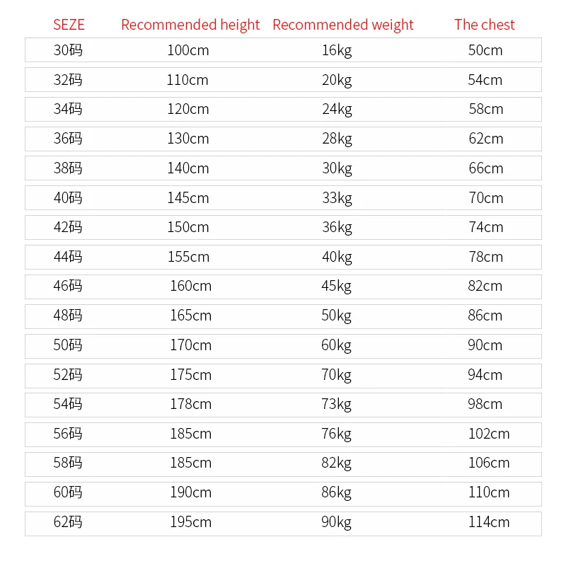Click the 190cm height value
The width and height of the screenshot is (566, 566).
(x=190, y=492)
